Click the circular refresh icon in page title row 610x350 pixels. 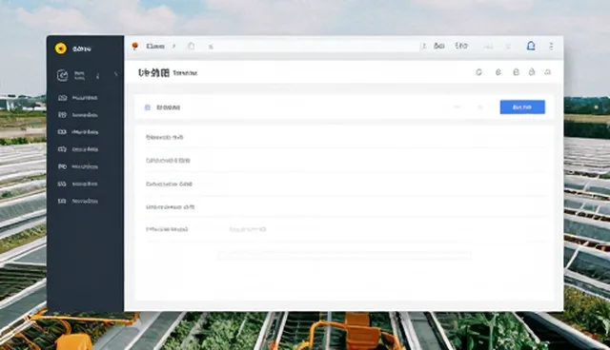click(x=478, y=72)
